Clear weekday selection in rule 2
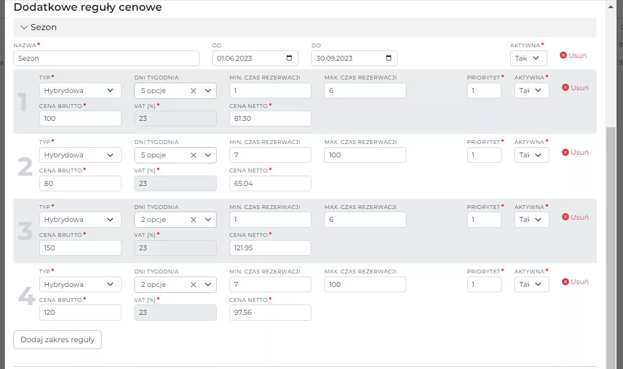The height and width of the screenshot is (369, 623). click(x=194, y=155)
